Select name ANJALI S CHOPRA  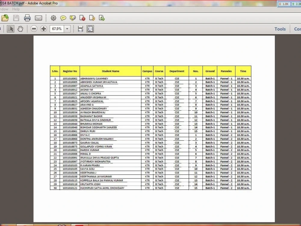coord(91,94)
